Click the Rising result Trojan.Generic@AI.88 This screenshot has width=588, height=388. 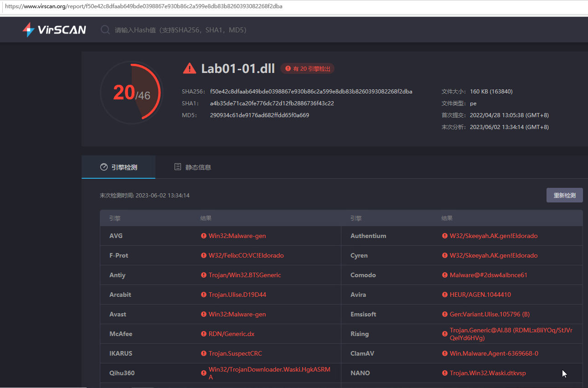click(511, 334)
